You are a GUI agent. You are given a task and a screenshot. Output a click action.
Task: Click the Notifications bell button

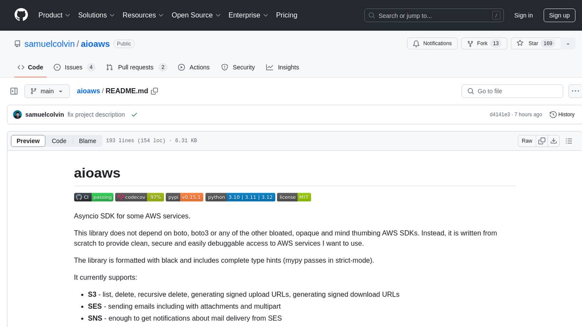pyautogui.click(x=432, y=44)
